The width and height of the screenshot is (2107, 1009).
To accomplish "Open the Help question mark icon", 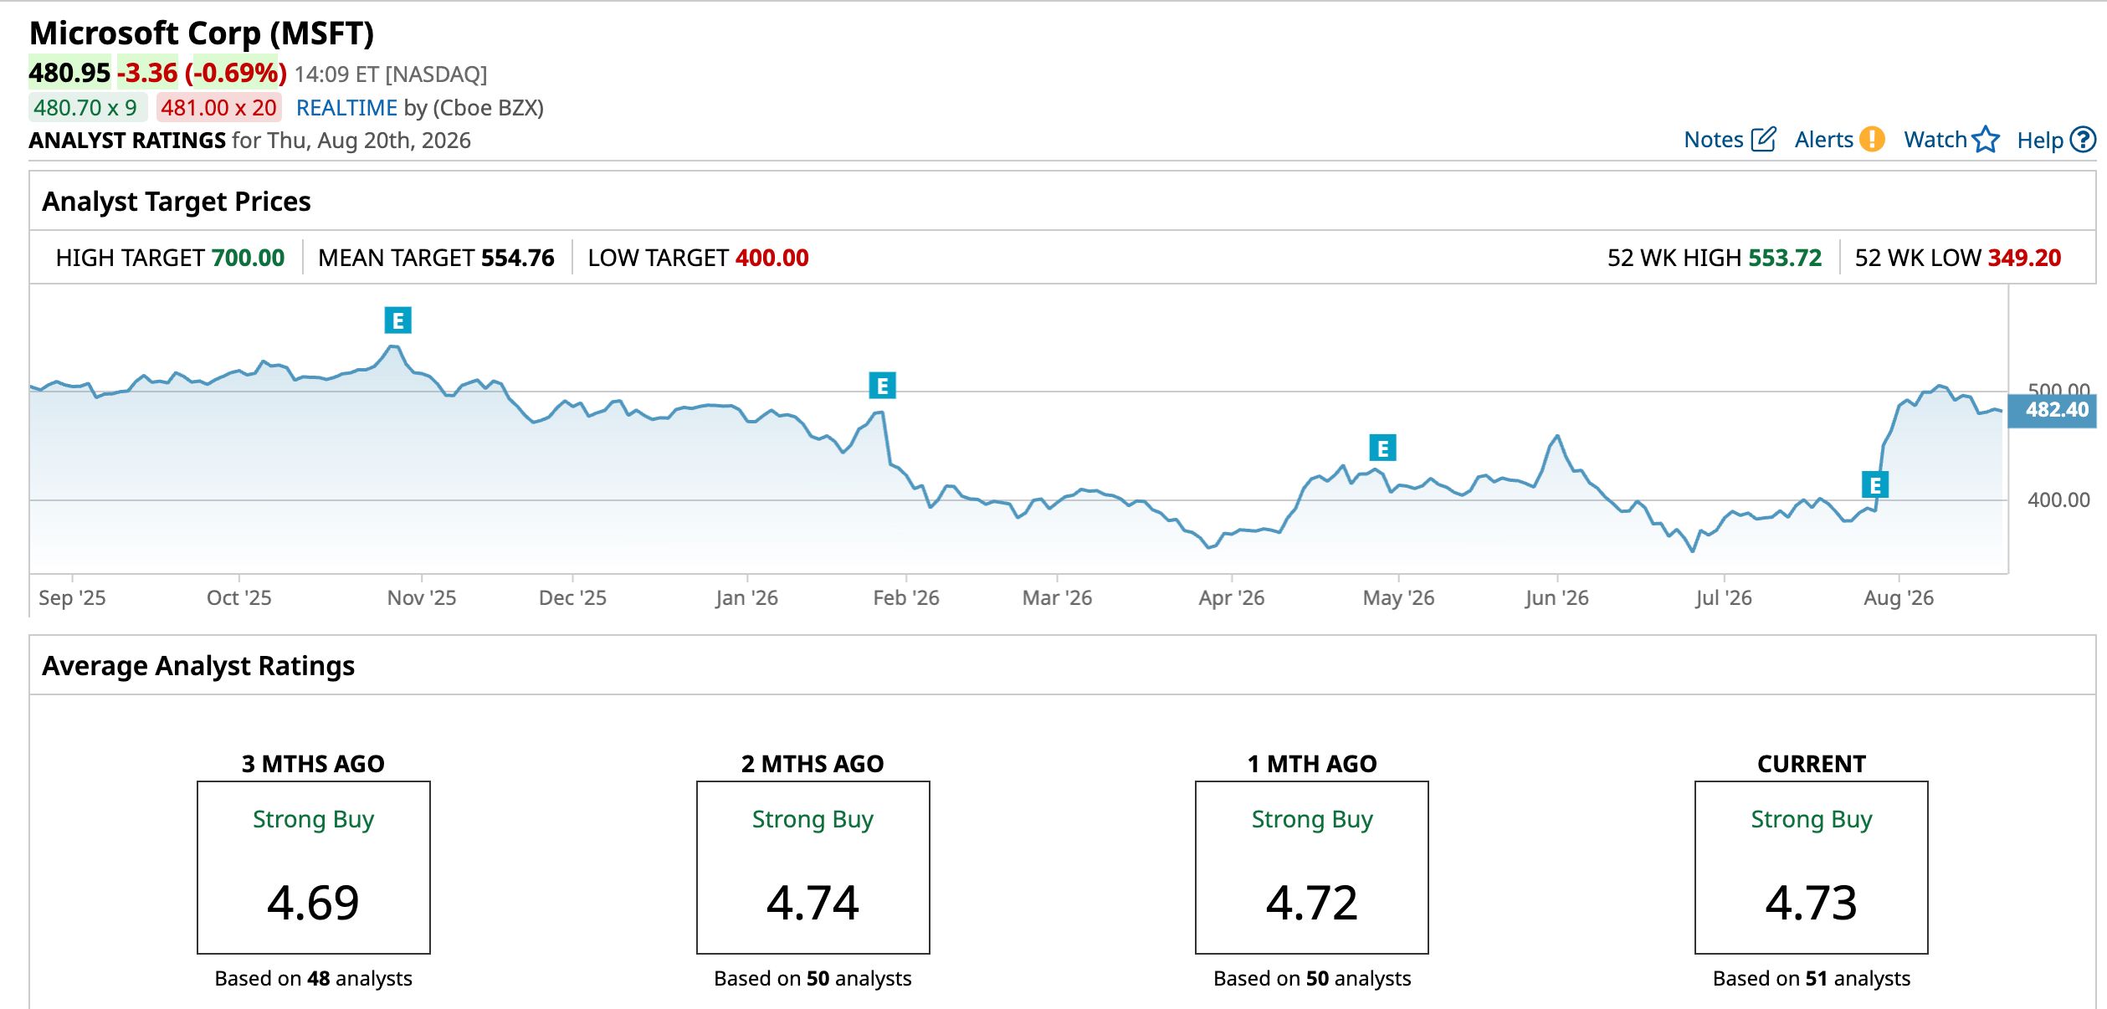I will click(2083, 139).
